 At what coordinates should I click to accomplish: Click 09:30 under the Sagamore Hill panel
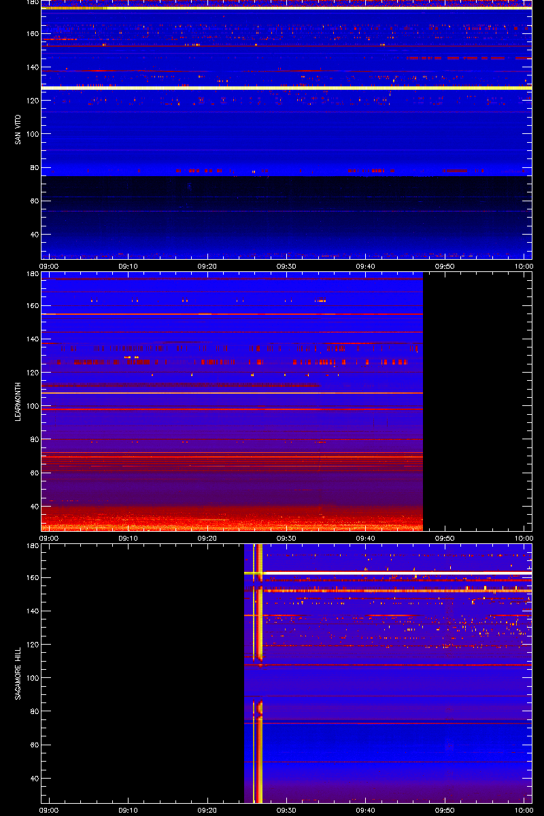coord(287,810)
